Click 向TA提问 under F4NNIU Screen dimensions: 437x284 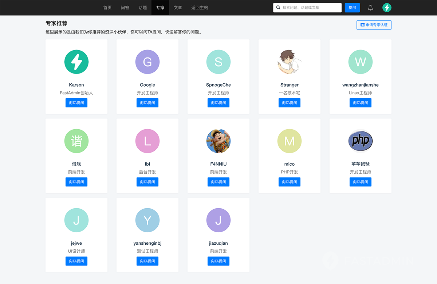coord(219,182)
